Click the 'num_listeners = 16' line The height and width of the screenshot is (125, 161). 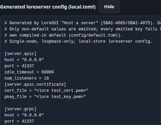(x=27, y=78)
